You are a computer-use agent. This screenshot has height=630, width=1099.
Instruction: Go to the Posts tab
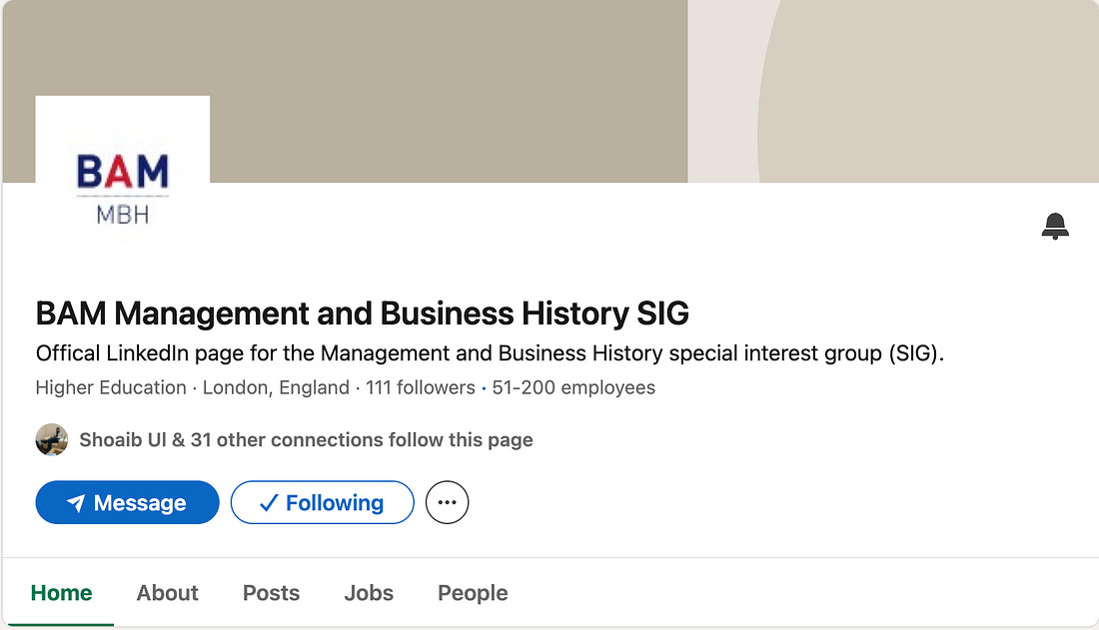click(x=271, y=593)
